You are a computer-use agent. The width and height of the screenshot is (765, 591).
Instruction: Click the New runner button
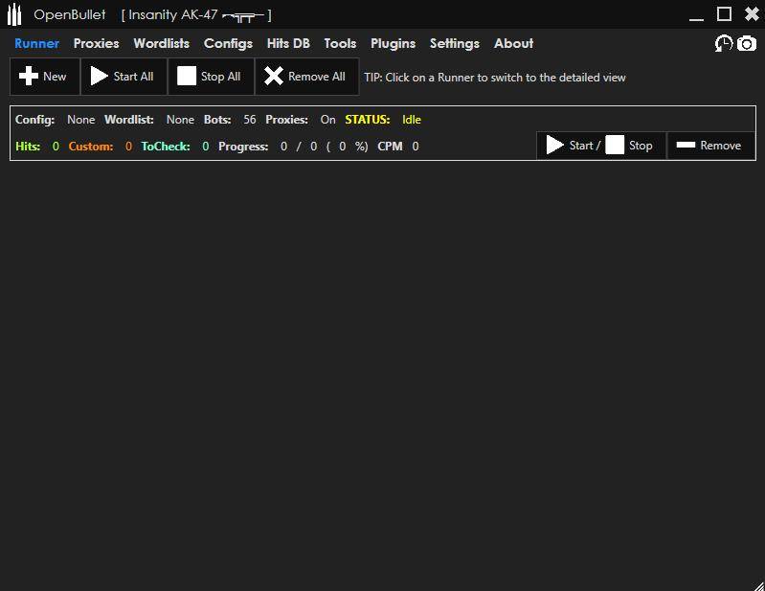point(45,77)
